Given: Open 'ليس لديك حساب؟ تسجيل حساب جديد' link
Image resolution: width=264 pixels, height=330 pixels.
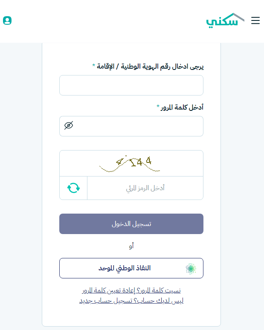Looking at the screenshot, I should [x=131, y=301].
